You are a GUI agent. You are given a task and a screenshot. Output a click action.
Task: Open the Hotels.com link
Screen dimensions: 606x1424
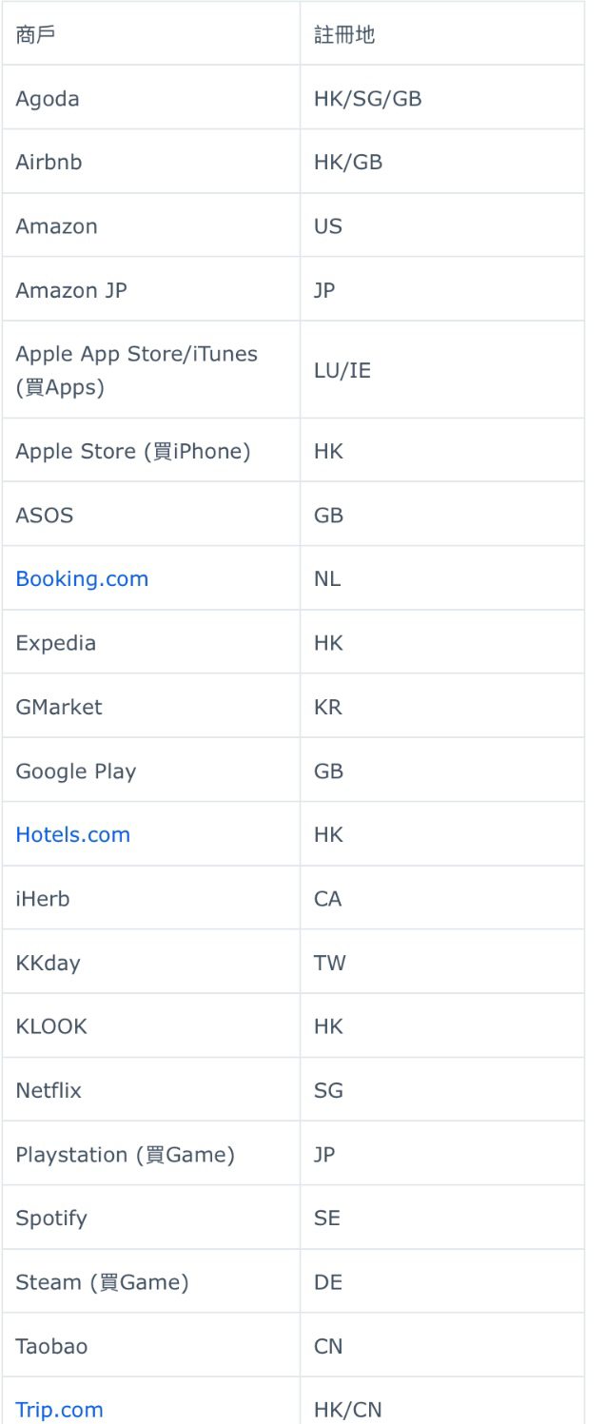click(x=72, y=834)
